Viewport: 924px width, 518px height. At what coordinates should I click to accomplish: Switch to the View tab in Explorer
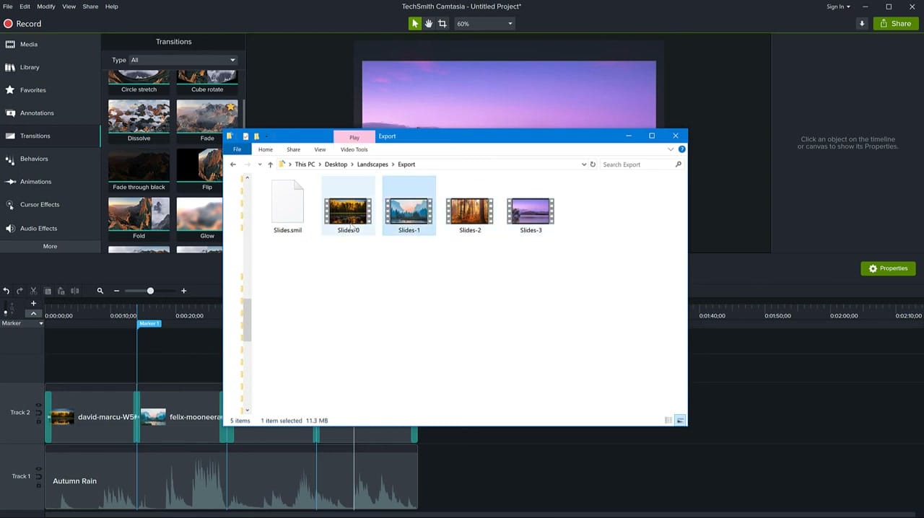coord(320,149)
